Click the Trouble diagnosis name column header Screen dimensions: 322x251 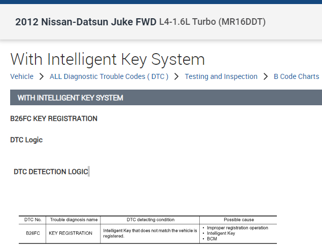point(73,220)
